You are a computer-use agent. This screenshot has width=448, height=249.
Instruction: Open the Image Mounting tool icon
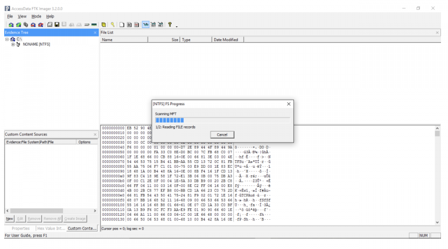[26, 25]
